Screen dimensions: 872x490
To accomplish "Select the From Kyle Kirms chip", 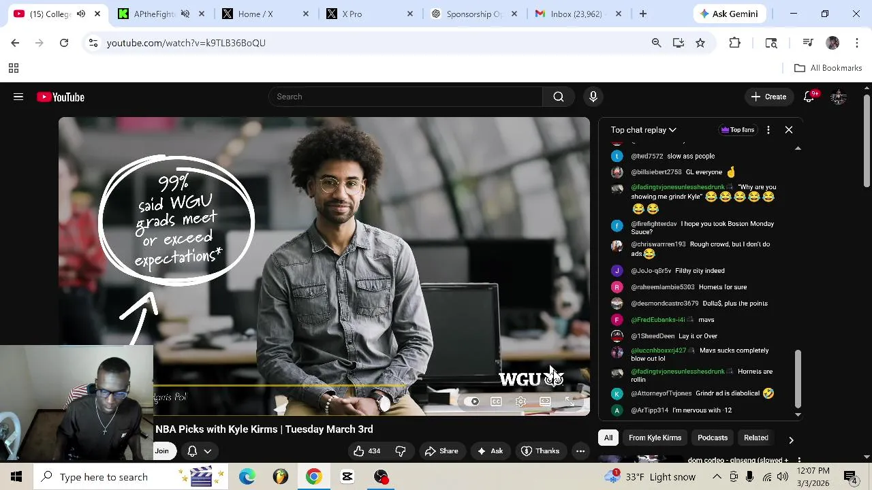I will click(655, 438).
